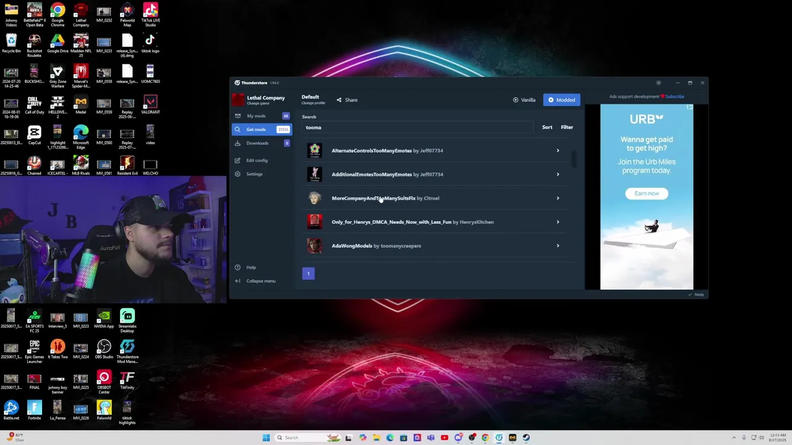
Task: Open Recycle Bin on desktop
Action: (x=11, y=43)
